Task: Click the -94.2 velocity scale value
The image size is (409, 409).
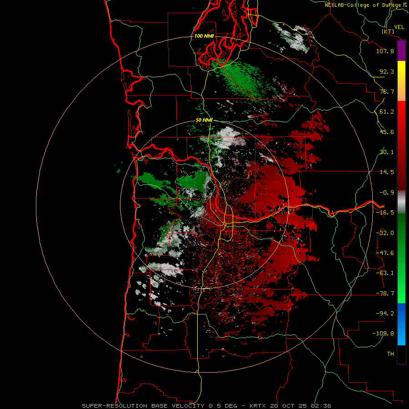Action: coord(385,314)
